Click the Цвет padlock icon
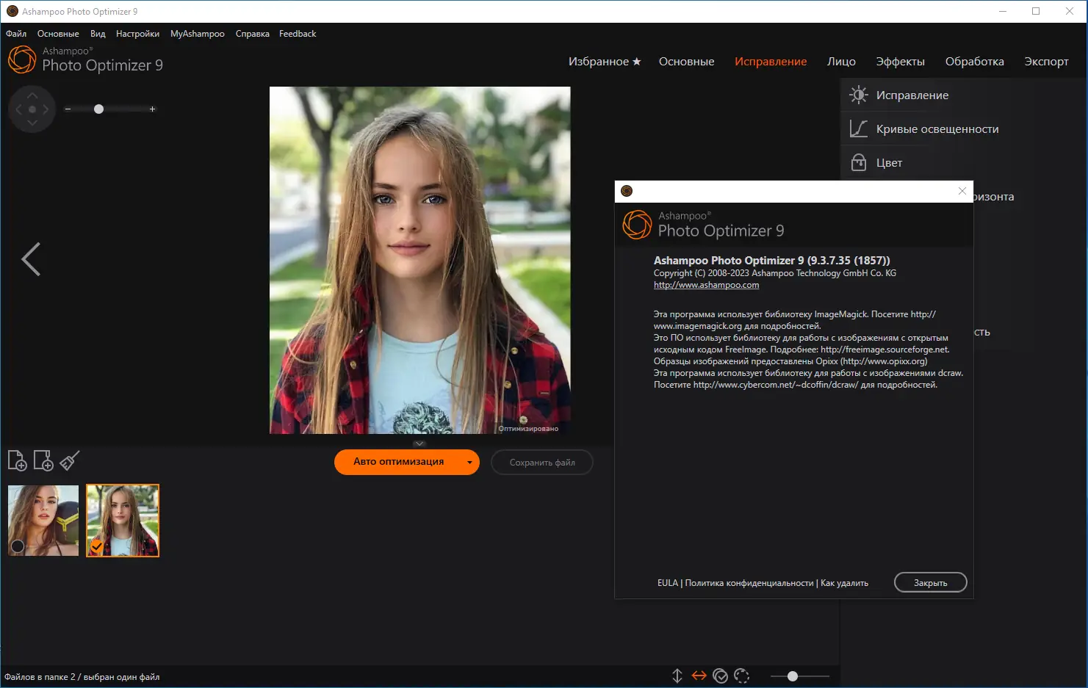Image resolution: width=1088 pixels, height=688 pixels. tap(858, 162)
